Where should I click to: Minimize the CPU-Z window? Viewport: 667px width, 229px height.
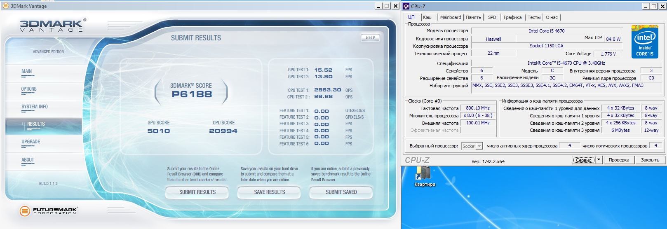point(646,6)
